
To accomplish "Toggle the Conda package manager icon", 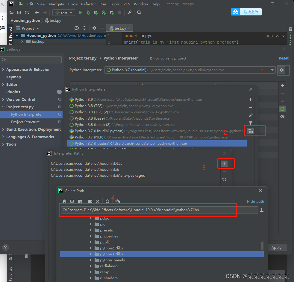I will coord(282,109).
